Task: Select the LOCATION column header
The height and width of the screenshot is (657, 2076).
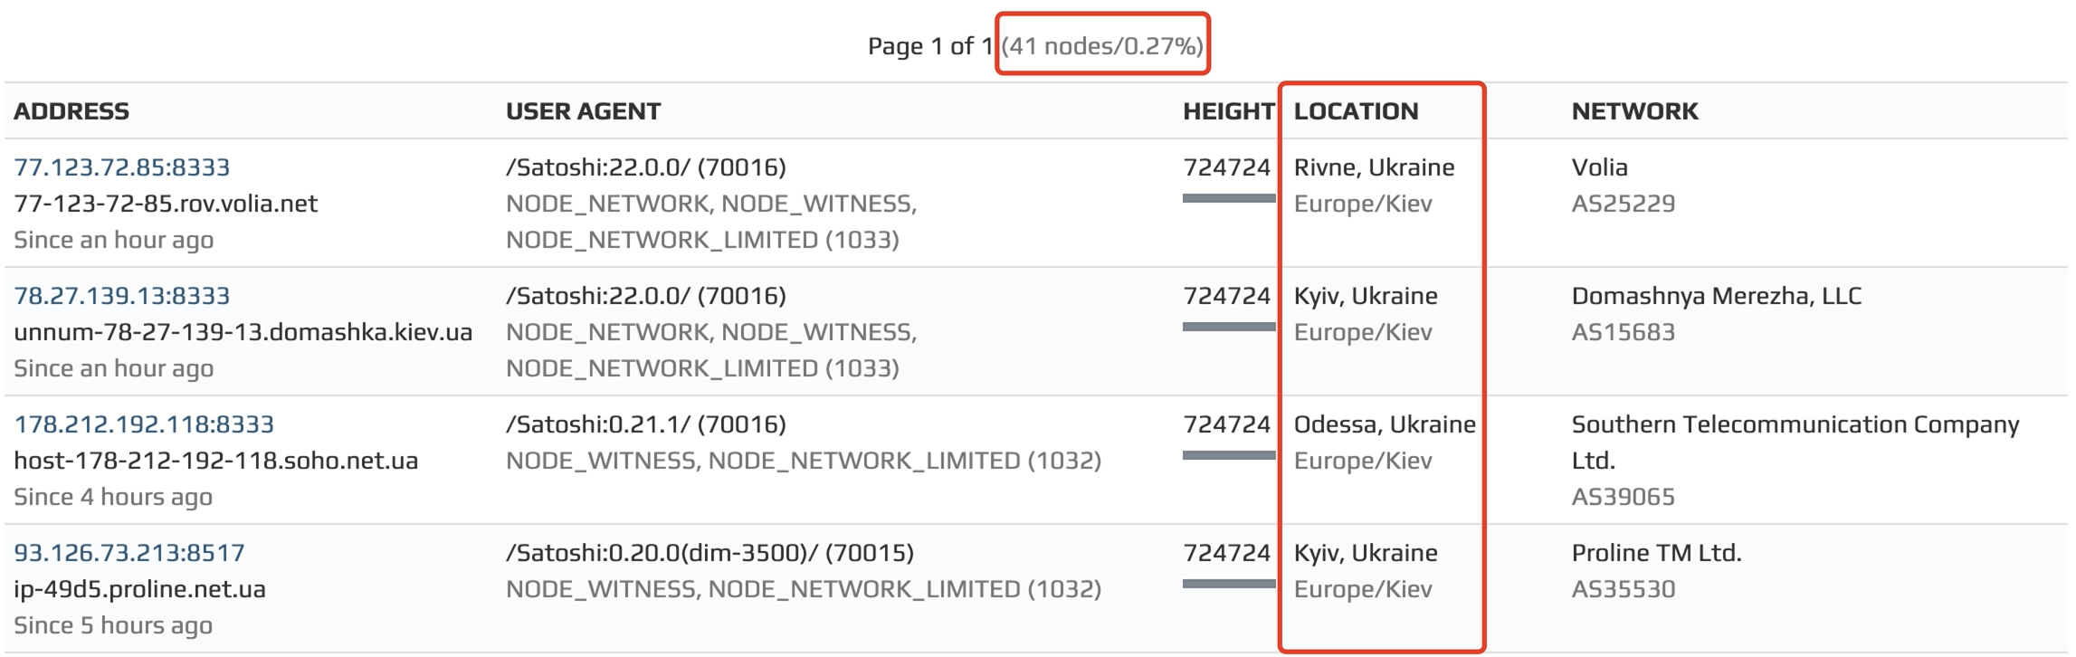Action: (x=1356, y=111)
